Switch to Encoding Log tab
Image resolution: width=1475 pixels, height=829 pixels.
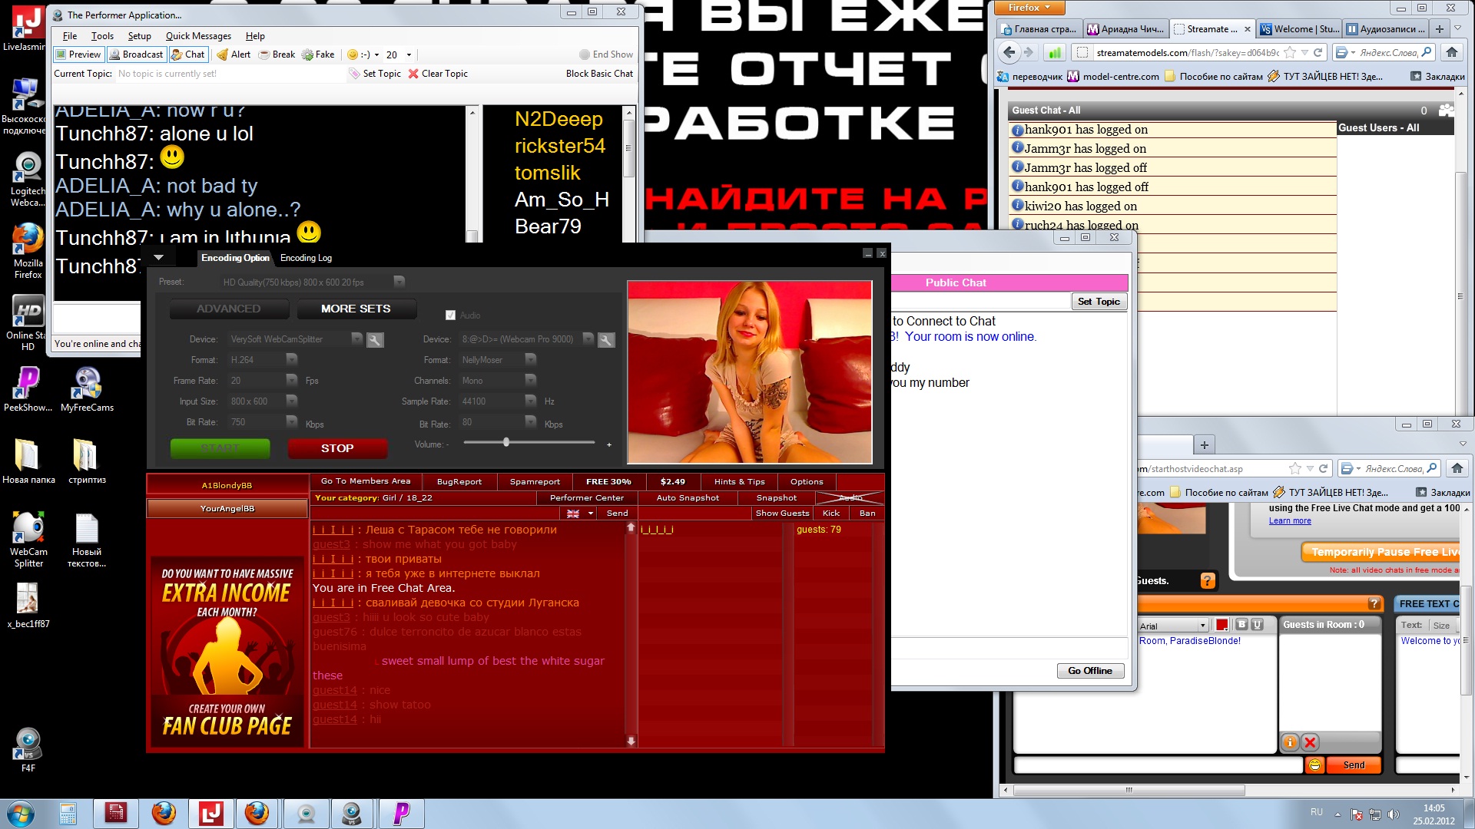pyautogui.click(x=306, y=258)
